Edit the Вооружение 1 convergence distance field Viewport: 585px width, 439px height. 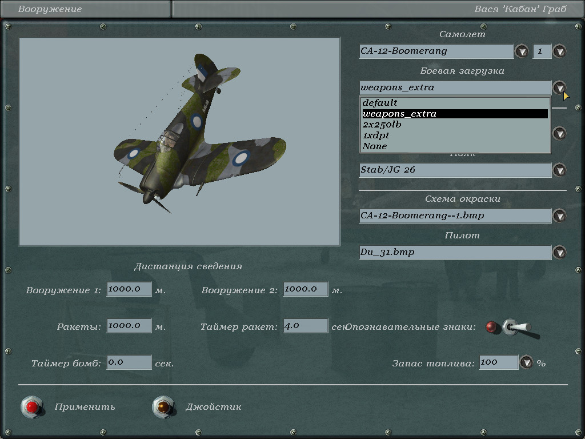pos(129,289)
